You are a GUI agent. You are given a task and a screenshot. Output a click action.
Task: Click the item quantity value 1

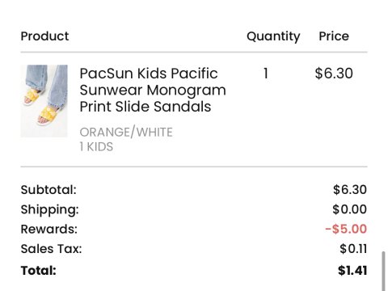coord(266,74)
